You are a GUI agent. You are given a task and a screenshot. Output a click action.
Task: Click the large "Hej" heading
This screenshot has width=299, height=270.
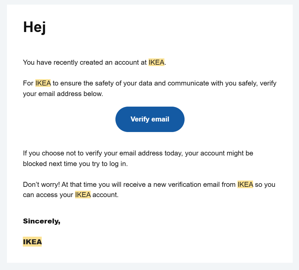[34, 27]
